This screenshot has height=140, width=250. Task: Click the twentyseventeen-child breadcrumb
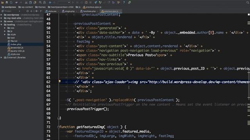pos(61,7)
